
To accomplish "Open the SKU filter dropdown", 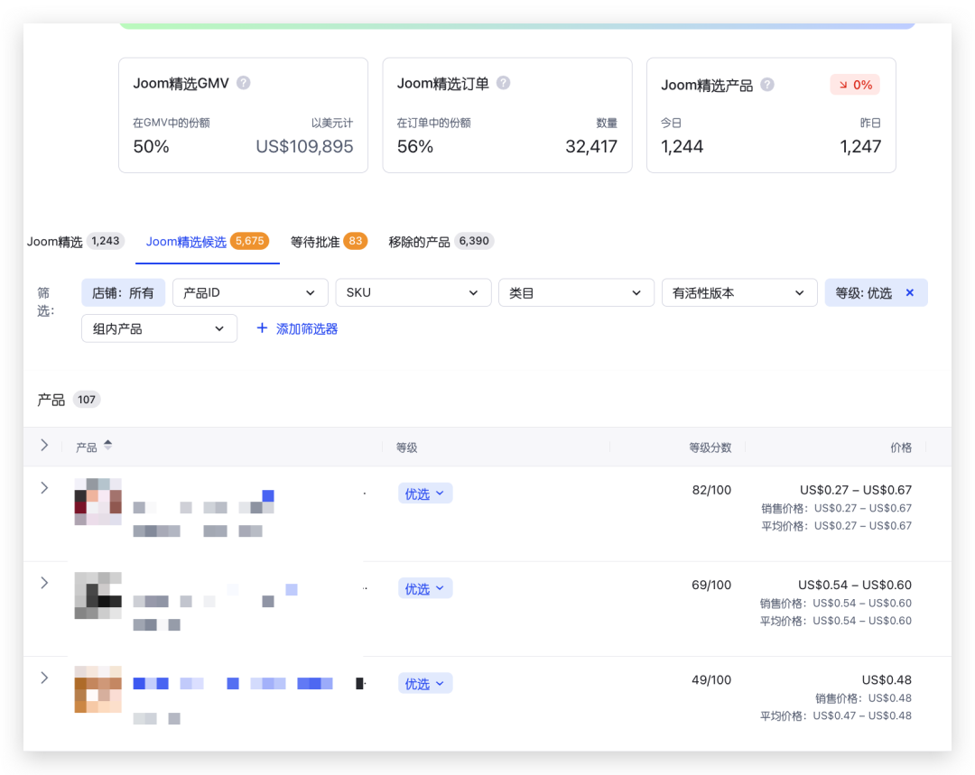I will pos(413,292).
